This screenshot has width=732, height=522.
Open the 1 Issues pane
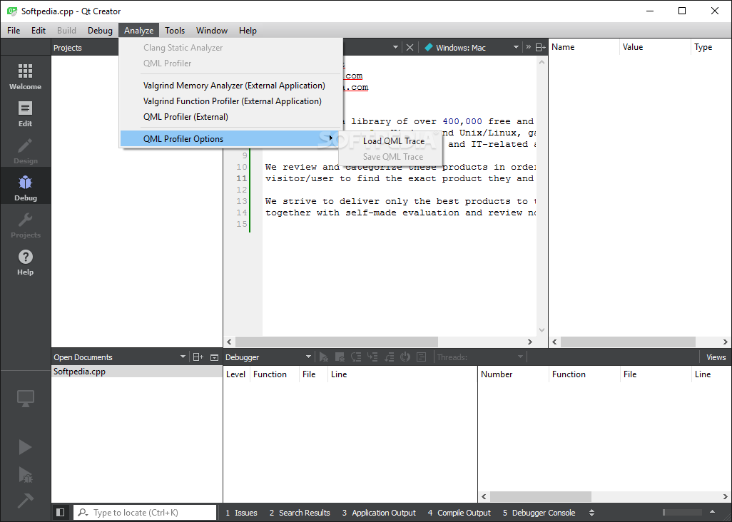tap(241, 513)
